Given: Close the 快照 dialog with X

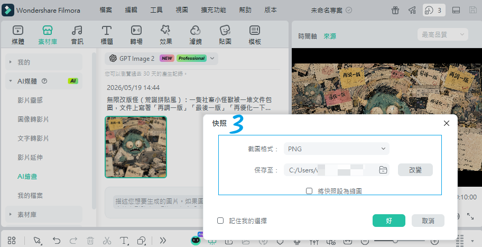Looking at the screenshot, I should 447,123.
